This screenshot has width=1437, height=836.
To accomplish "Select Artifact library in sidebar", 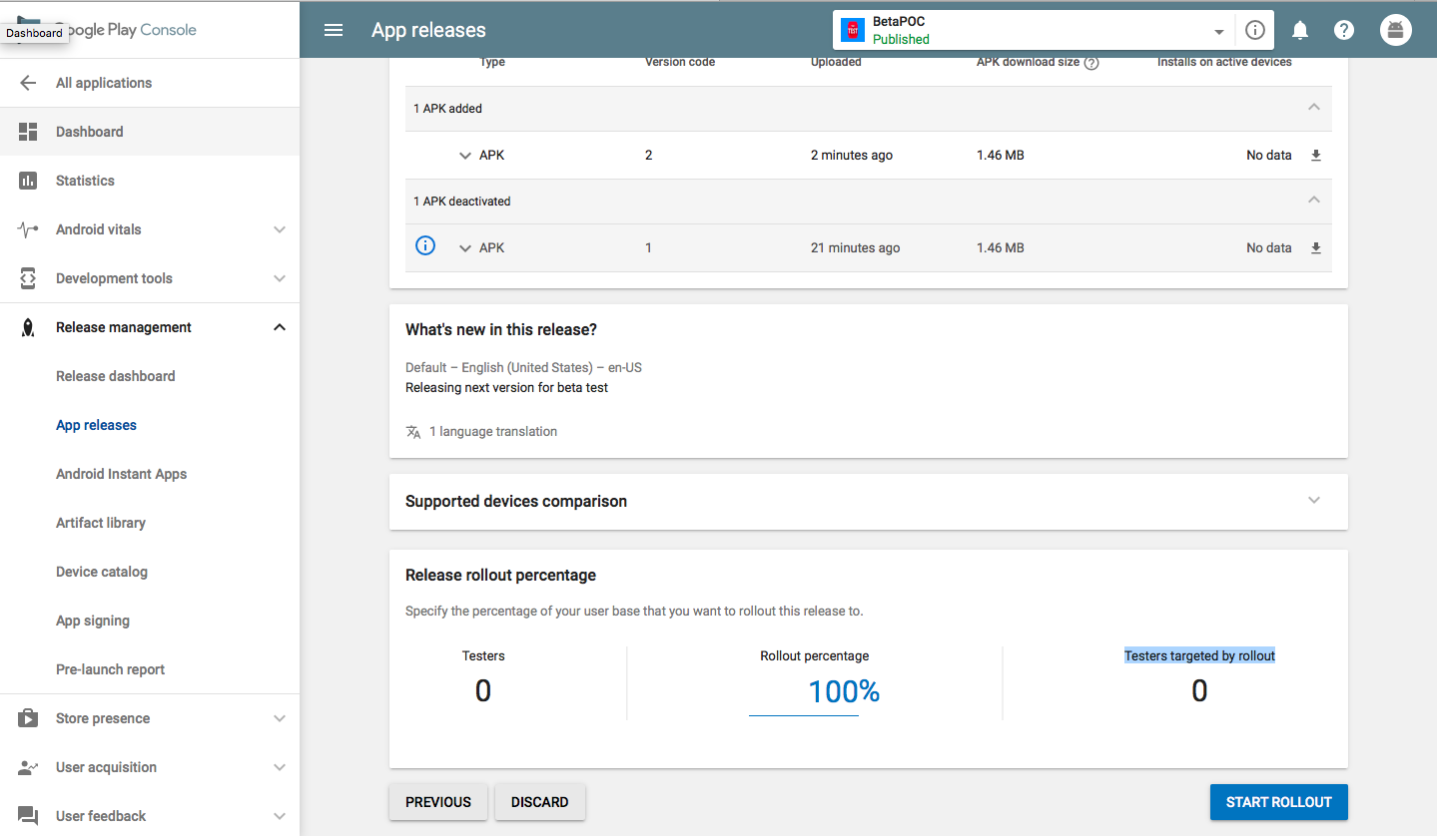I will pyautogui.click(x=101, y=523).
